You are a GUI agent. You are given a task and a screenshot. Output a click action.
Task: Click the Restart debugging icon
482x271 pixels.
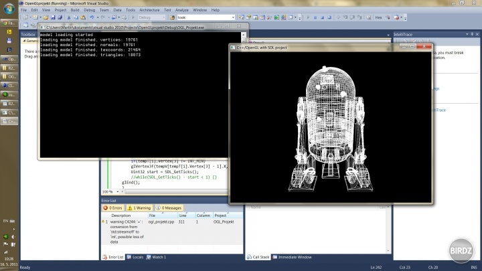(329, 17)
